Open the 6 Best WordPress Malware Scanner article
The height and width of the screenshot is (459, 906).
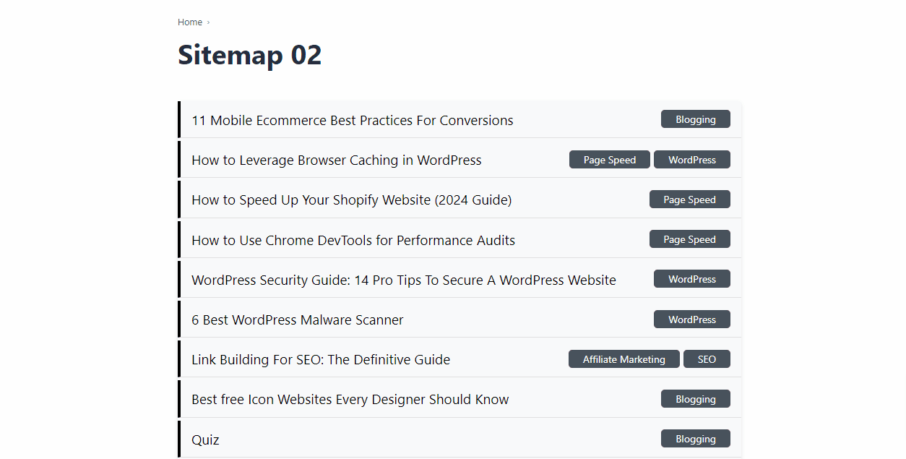pyautogui.click(x=297, y=319)
